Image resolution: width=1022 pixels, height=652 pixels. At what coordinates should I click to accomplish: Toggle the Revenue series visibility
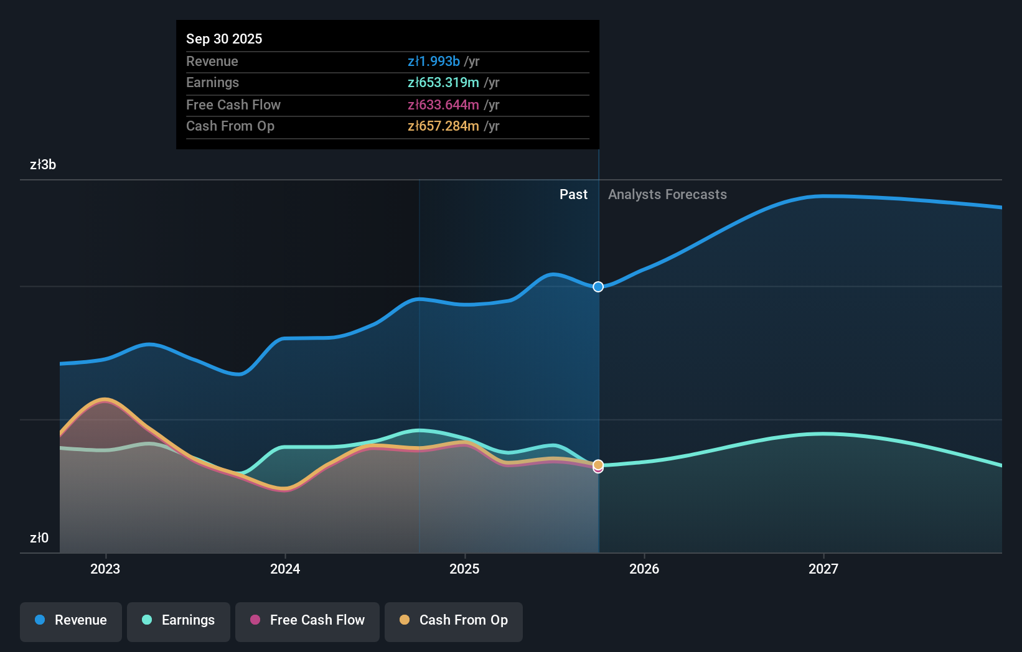tap(70, 621)
